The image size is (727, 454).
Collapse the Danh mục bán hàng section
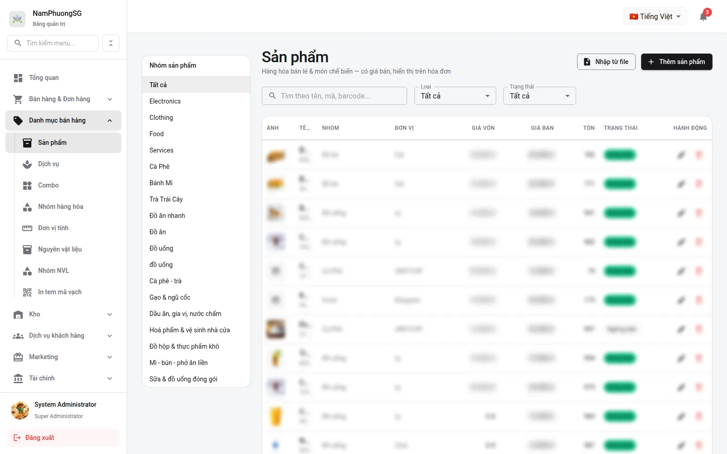tap(110, 120)
